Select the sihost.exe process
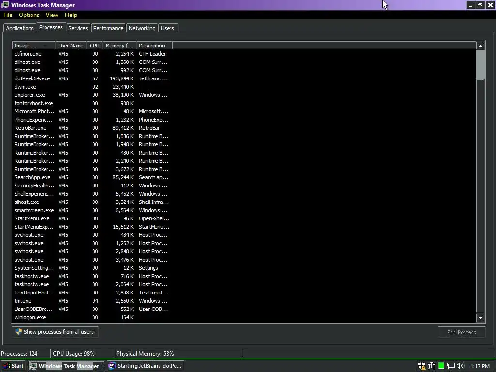 click(92, 202)
